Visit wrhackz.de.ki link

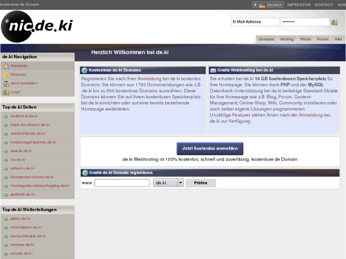tap(22, 168)
